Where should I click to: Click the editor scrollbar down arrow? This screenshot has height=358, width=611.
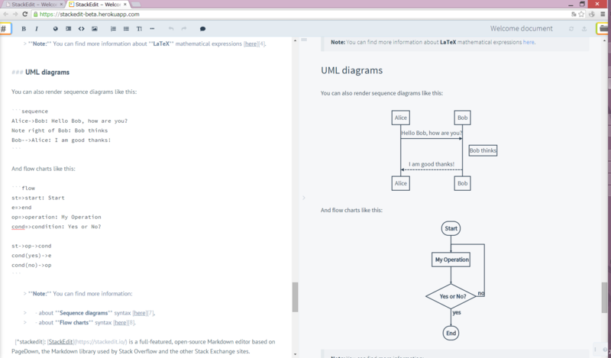point(295,354)
